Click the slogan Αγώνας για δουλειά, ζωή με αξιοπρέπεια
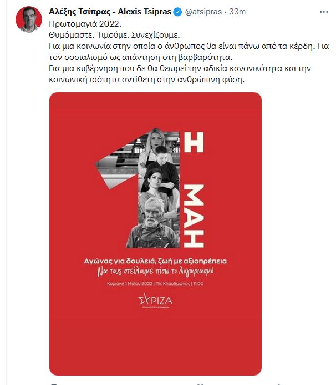 pos(155,261)
